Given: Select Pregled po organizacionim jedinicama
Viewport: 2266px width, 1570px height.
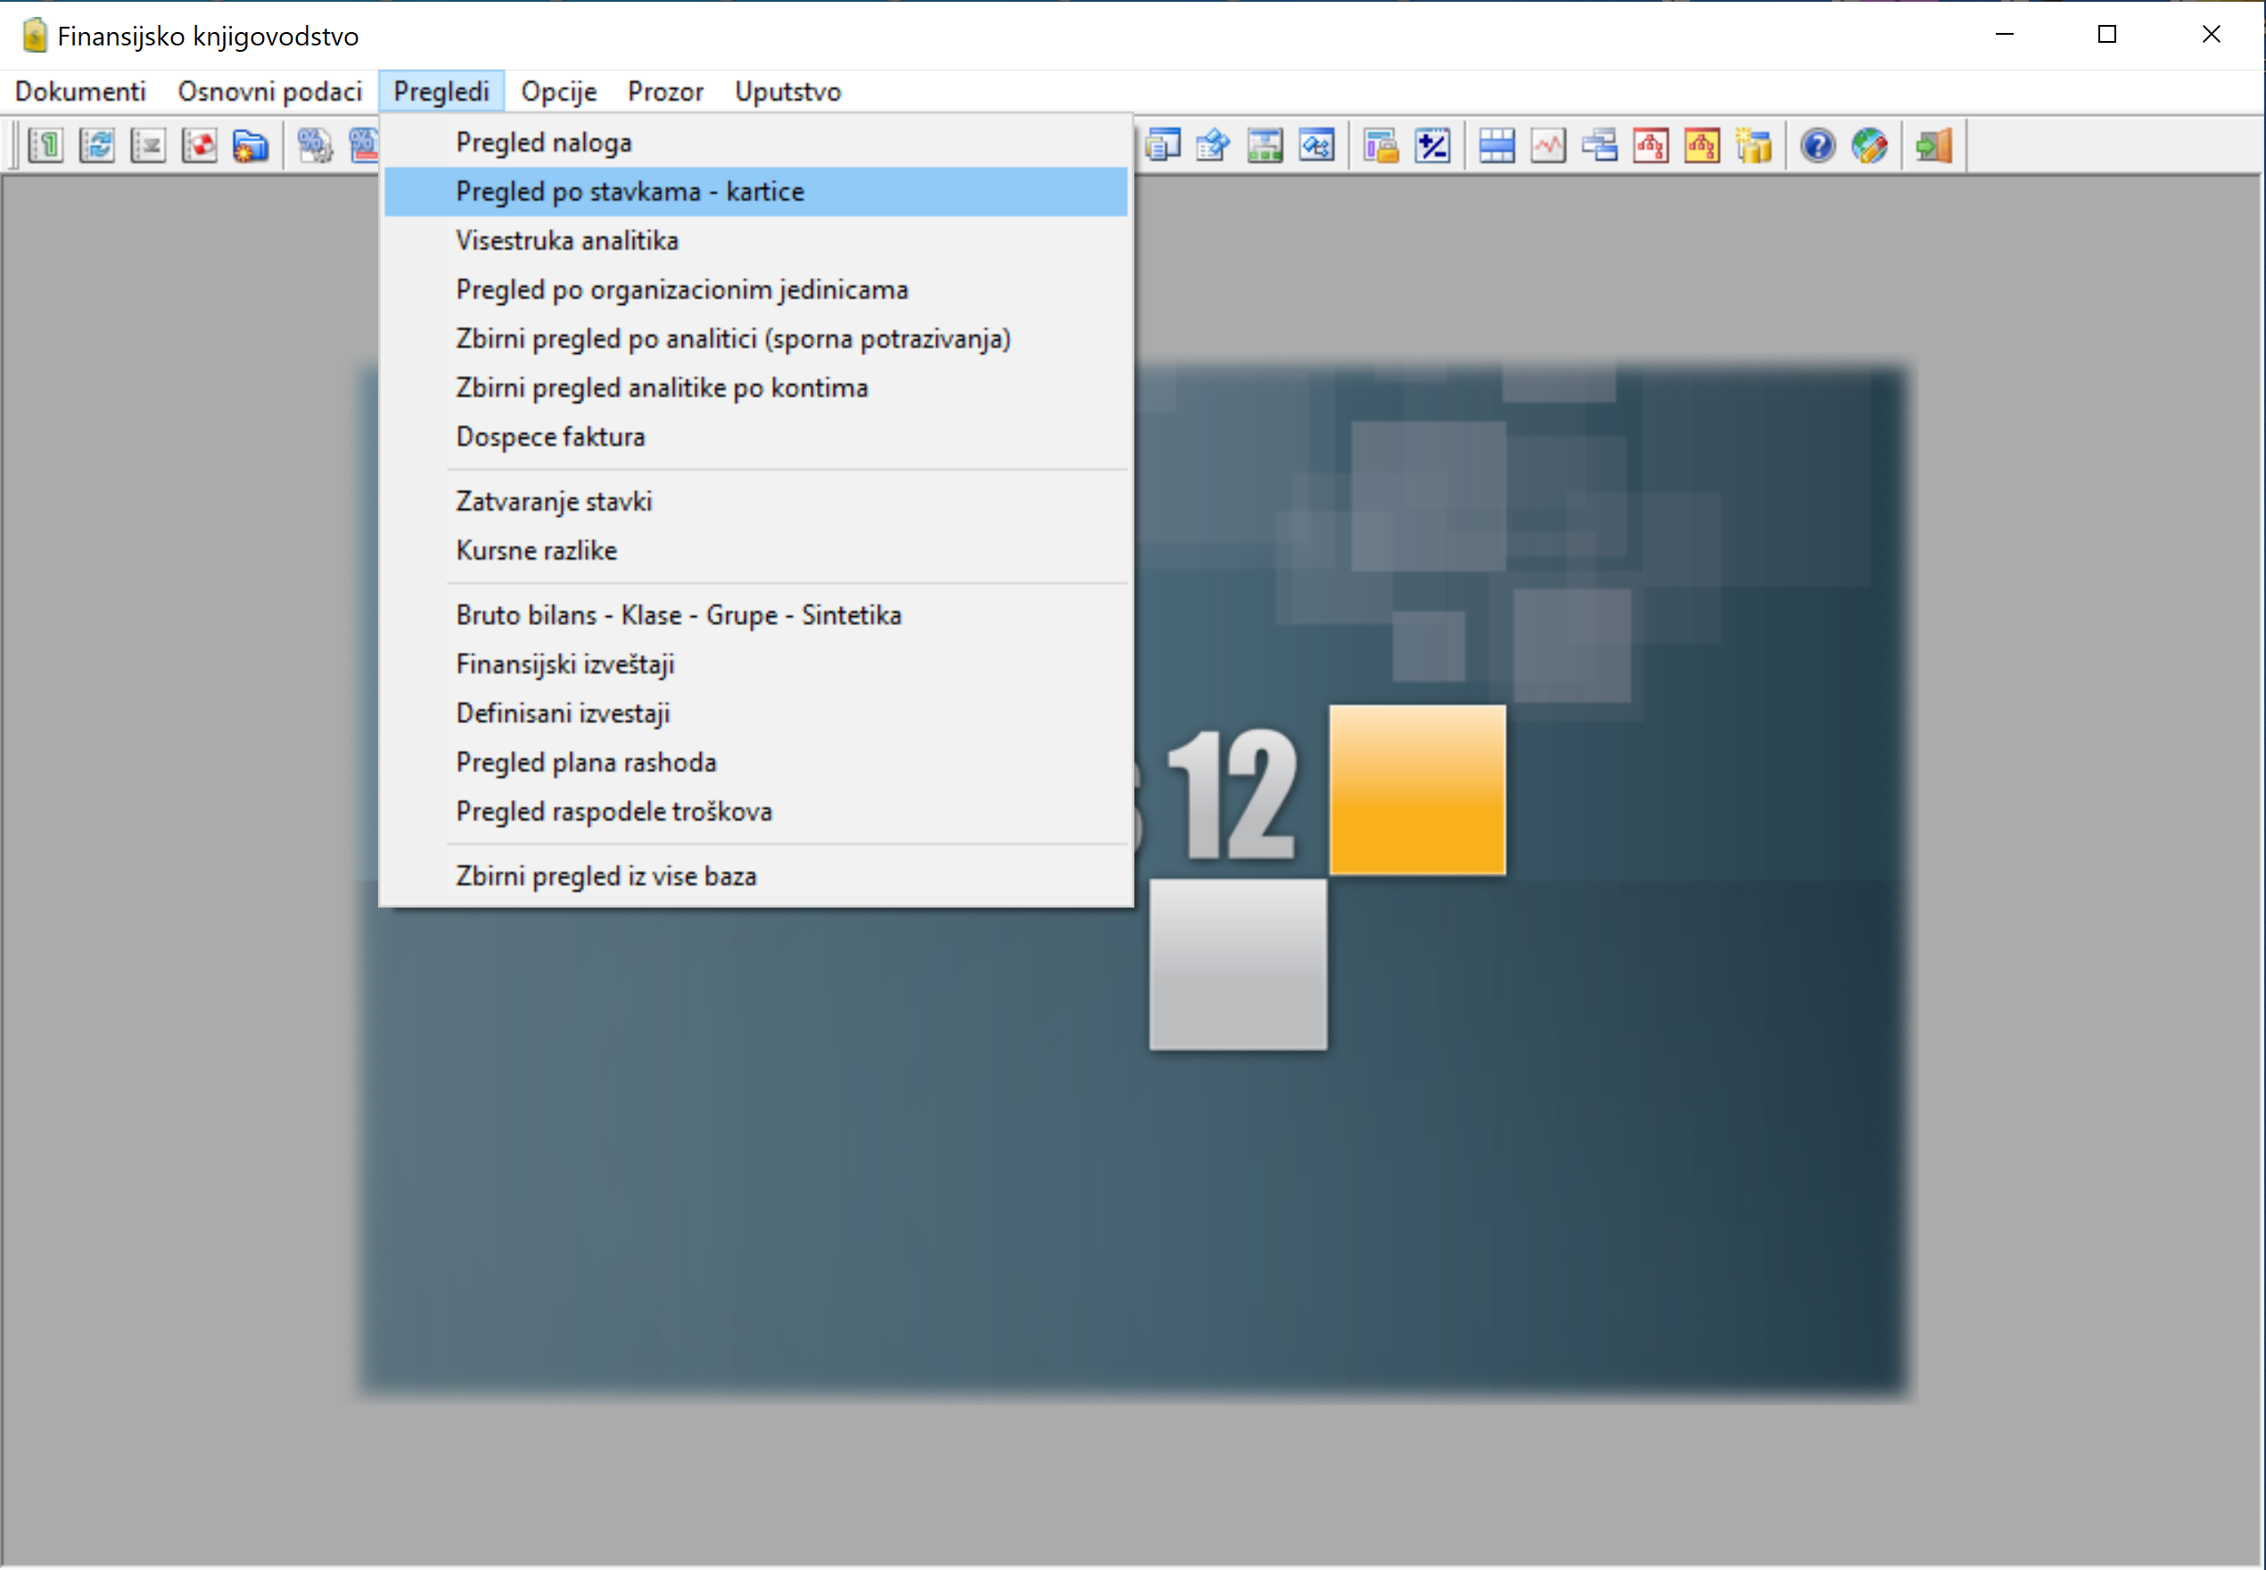Looking at the screenshot, I should 755,290.
